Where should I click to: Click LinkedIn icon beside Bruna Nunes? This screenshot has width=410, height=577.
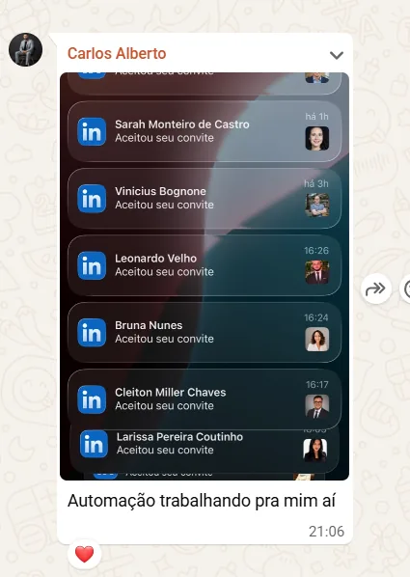coord(92,333)
